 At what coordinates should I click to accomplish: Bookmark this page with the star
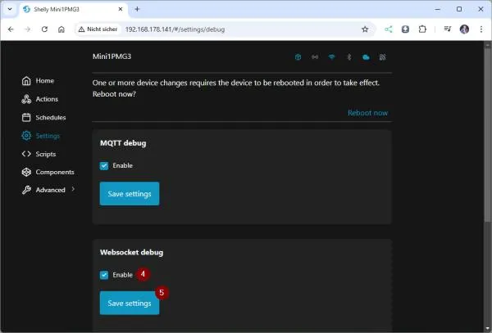365,29
